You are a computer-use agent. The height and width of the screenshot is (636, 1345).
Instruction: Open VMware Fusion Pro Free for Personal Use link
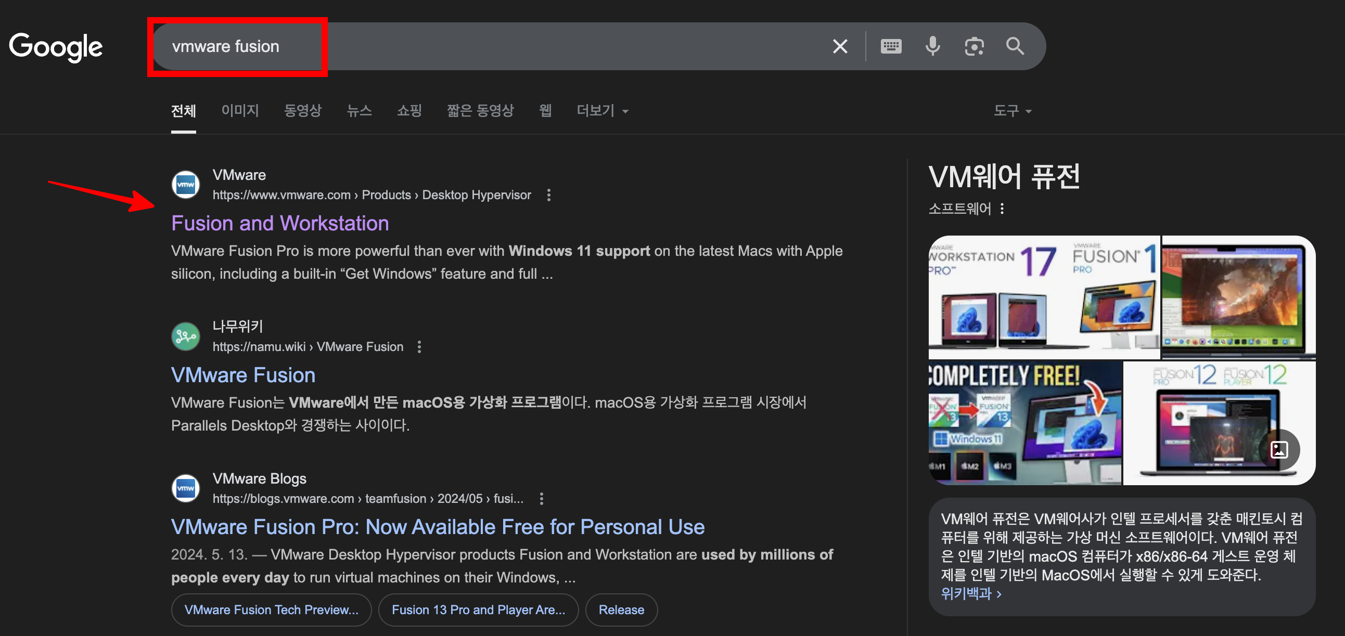pos(438,527)
